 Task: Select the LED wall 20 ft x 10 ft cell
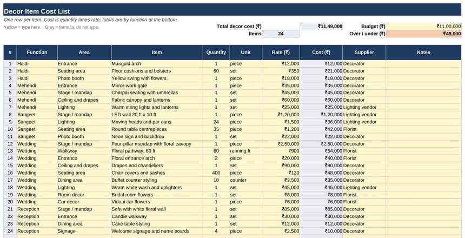[157, 115]
